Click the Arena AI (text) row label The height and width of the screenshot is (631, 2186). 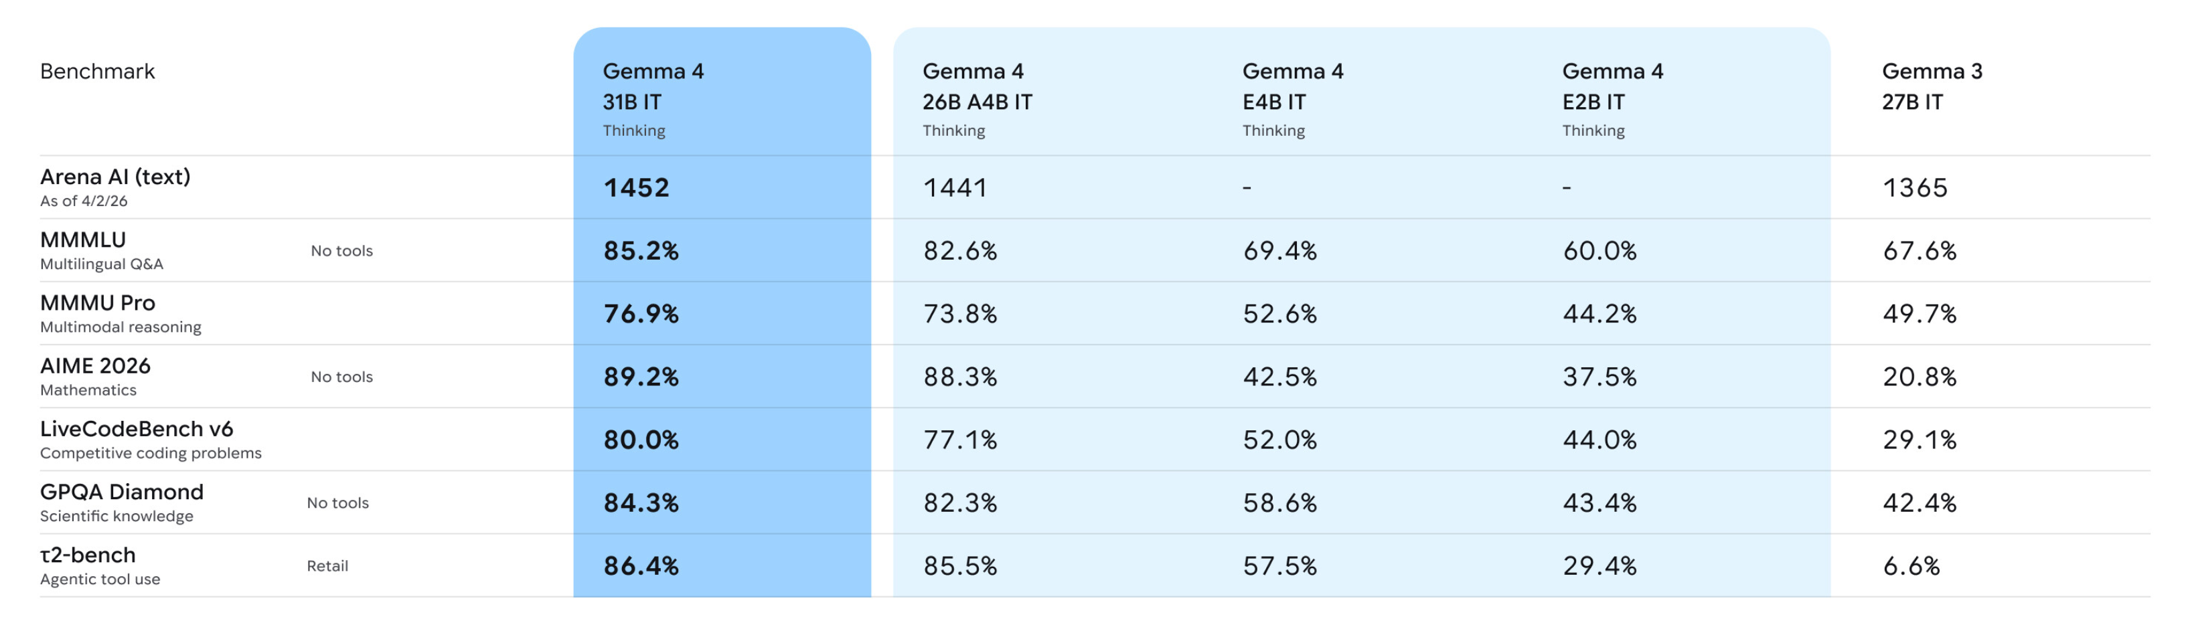(115, 177)
